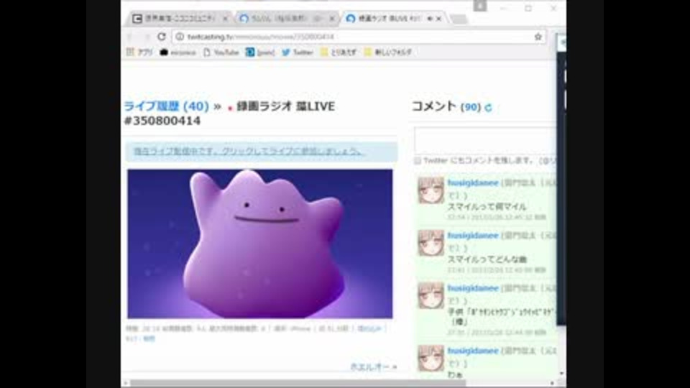Minimize the Chrome window
The height and width of the screenshot is (388, 690).
505,8
